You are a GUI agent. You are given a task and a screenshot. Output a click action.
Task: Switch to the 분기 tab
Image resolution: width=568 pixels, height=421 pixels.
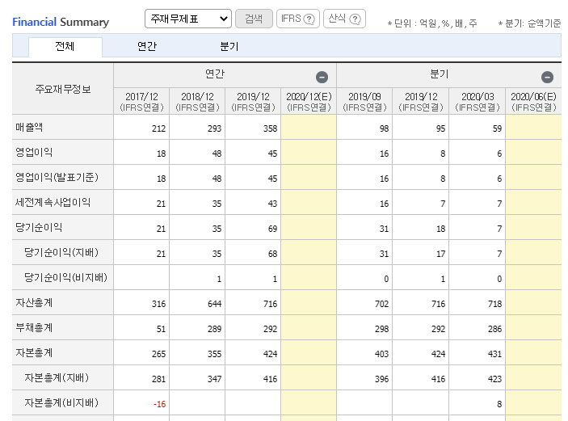click(x=229, y=47)
